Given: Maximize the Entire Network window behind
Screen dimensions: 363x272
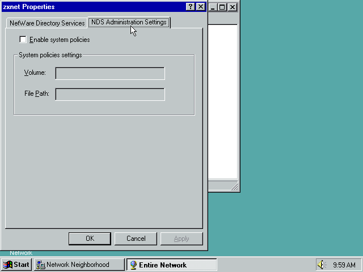Looking at the screenshot, I should pyautogui.click(x=222, y=7).
